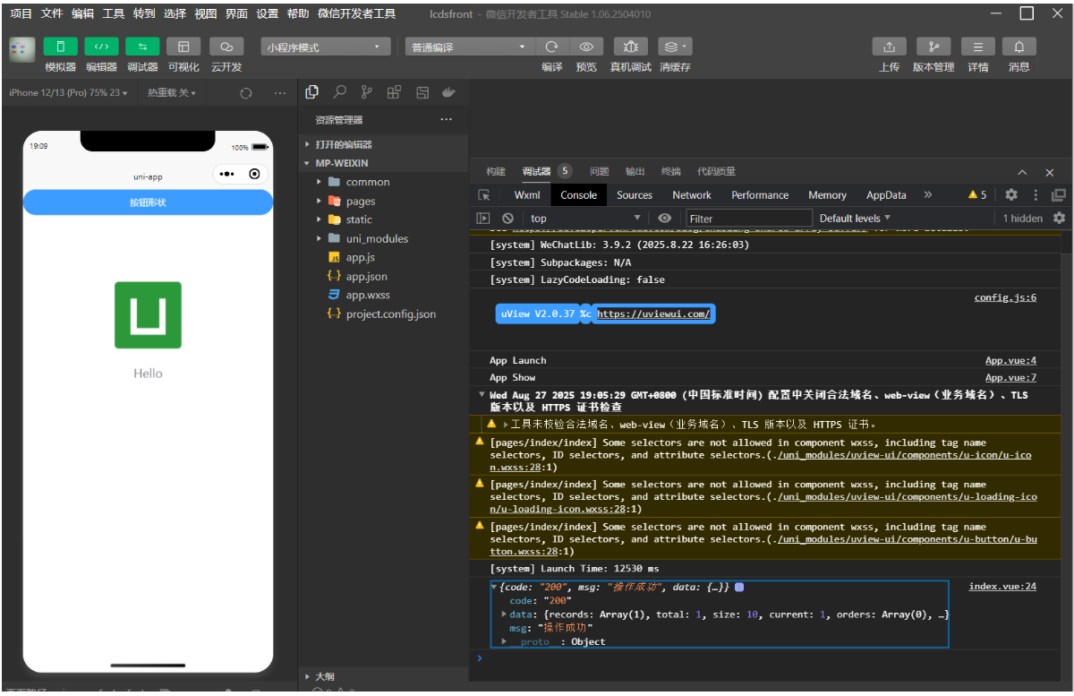Click the Docker whale icon in sidebar
Screen dimensions: 1074x696
448,91
